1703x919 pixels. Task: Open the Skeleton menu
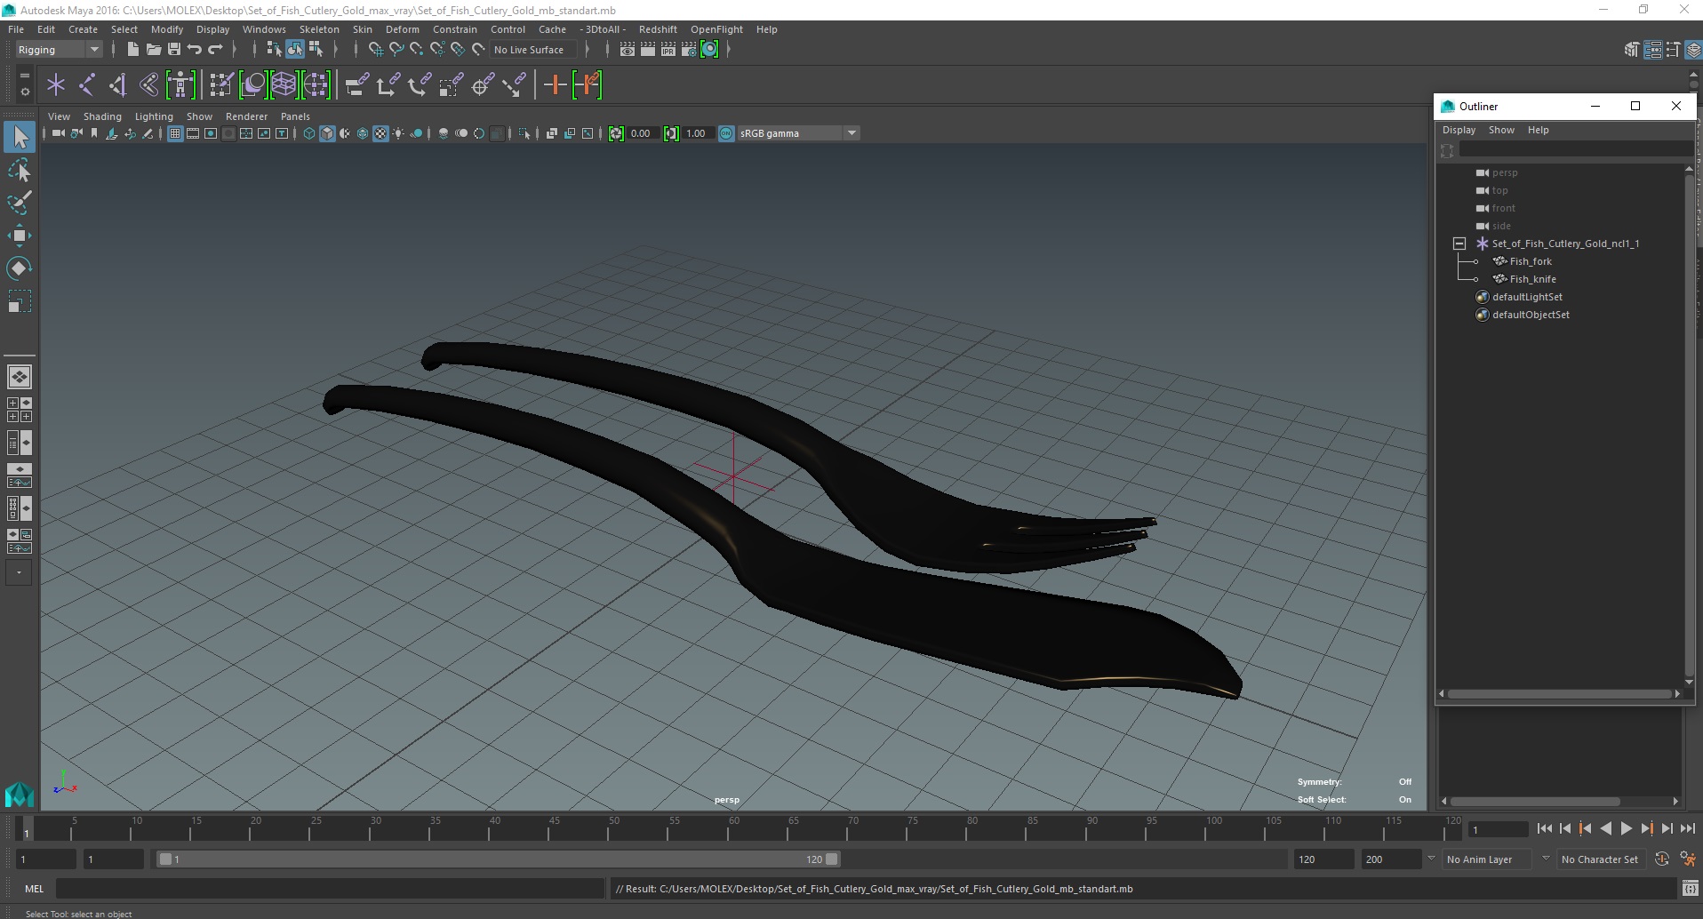click(x=319, y=29)
